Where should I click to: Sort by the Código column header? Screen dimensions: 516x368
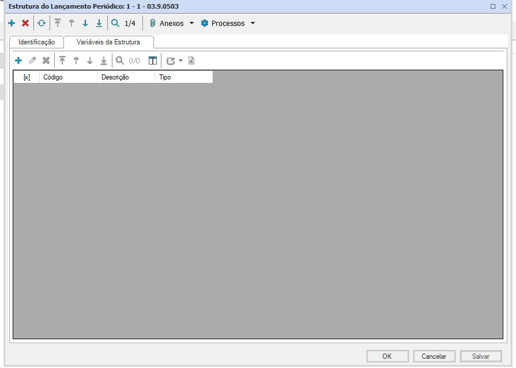coord(68,77)
